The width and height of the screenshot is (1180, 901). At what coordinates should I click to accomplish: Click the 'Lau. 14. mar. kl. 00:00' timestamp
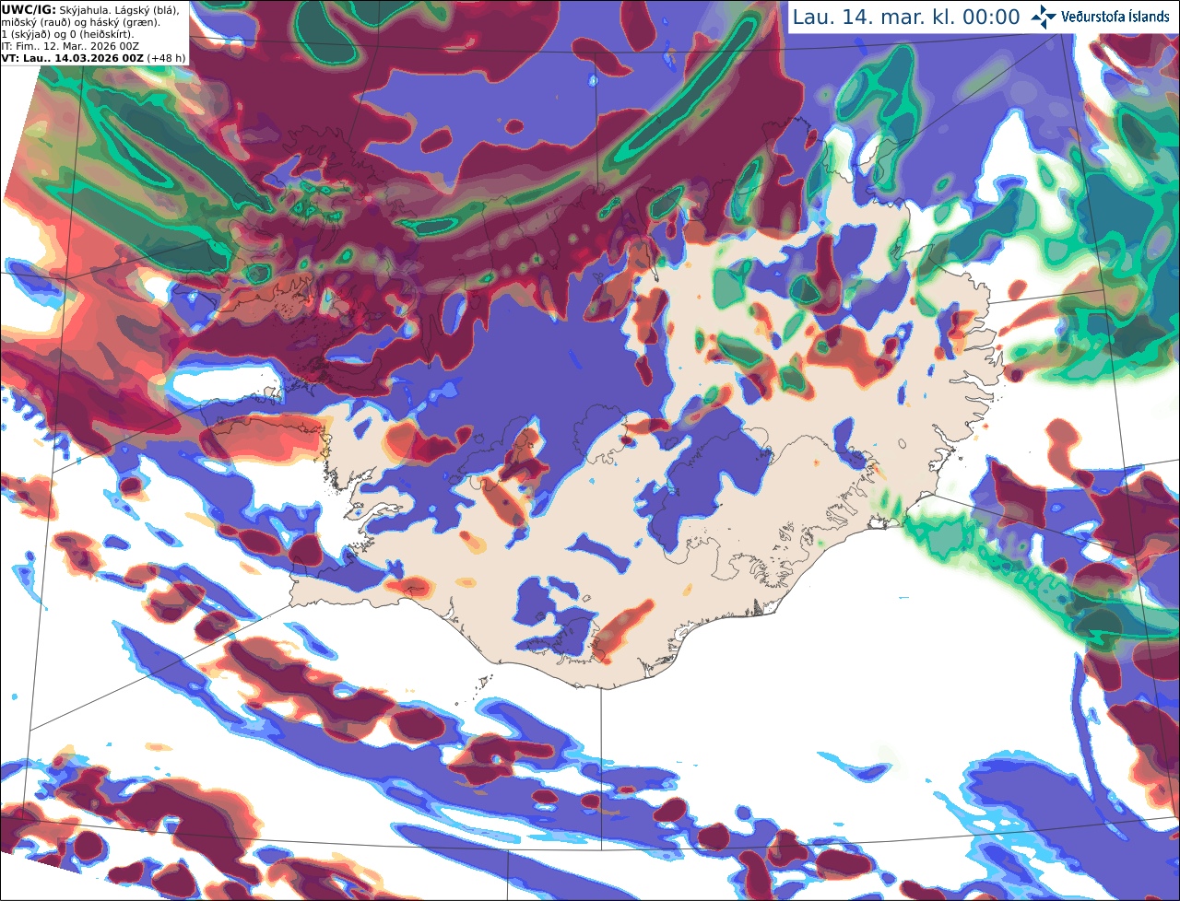pos(906,18)
